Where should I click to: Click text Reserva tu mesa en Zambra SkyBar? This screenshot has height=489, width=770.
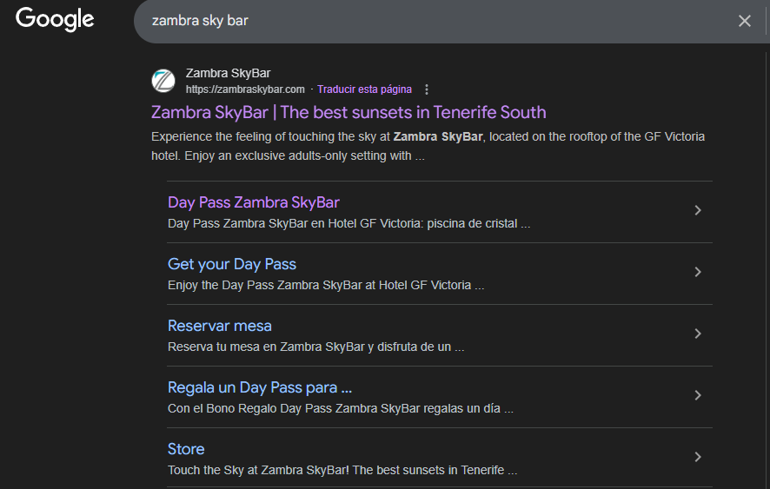[x=315, y=347]
